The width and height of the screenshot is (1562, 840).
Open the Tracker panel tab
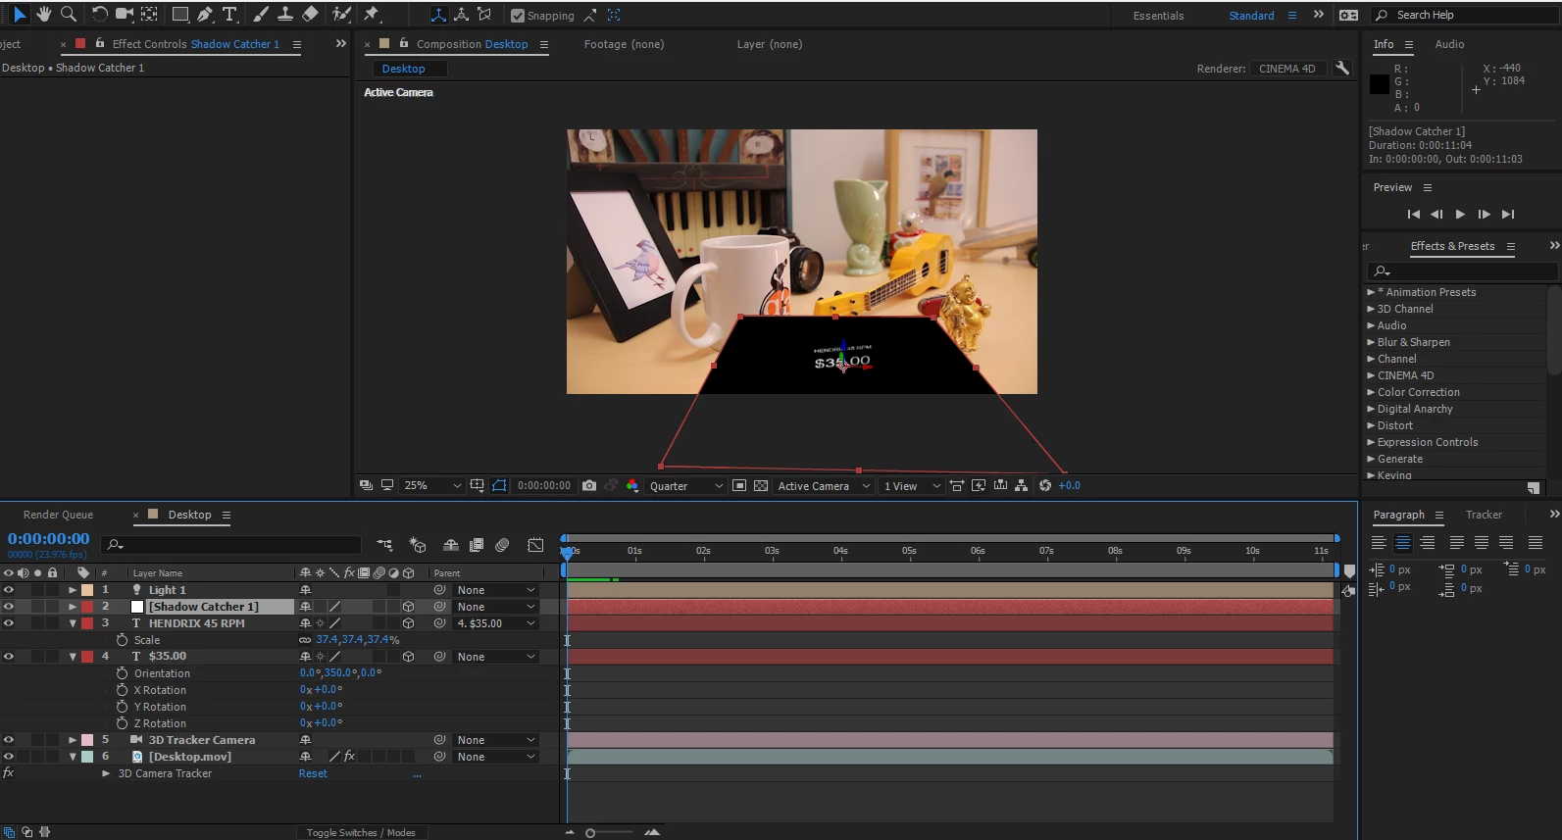coord(1484,515)
